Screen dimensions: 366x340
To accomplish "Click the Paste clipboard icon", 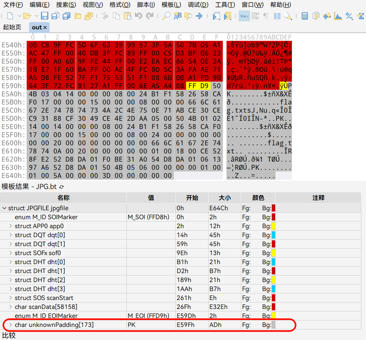I will (127, 16).
